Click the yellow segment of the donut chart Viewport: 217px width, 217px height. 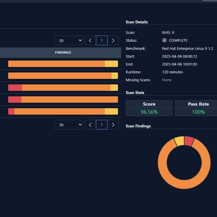coord(179,141)
